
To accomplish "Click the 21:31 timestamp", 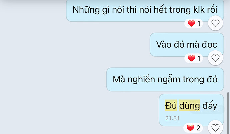I will click(172, 118).
